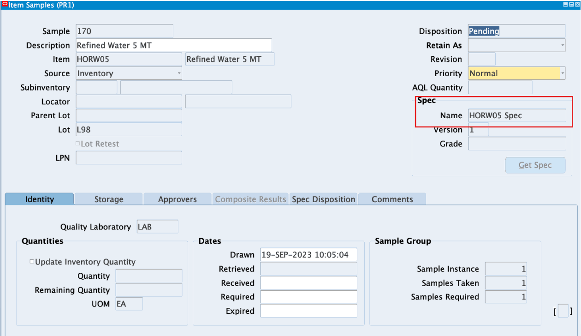Click the Remaining Quantity field
Screen dimensions: 581x336
[x=149, y=290]
